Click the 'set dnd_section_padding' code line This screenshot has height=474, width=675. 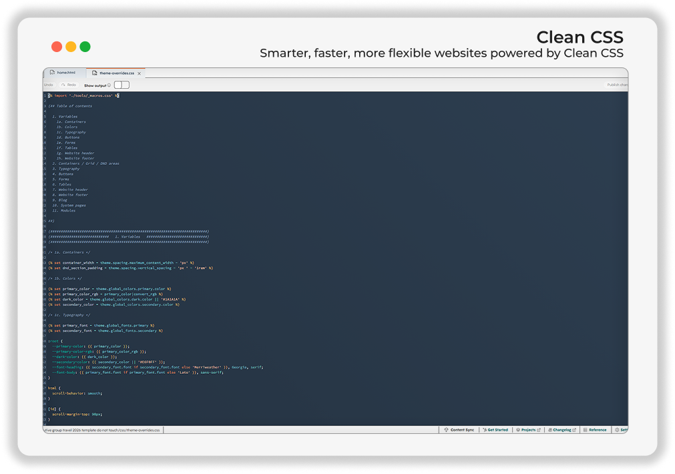[130, 268]
